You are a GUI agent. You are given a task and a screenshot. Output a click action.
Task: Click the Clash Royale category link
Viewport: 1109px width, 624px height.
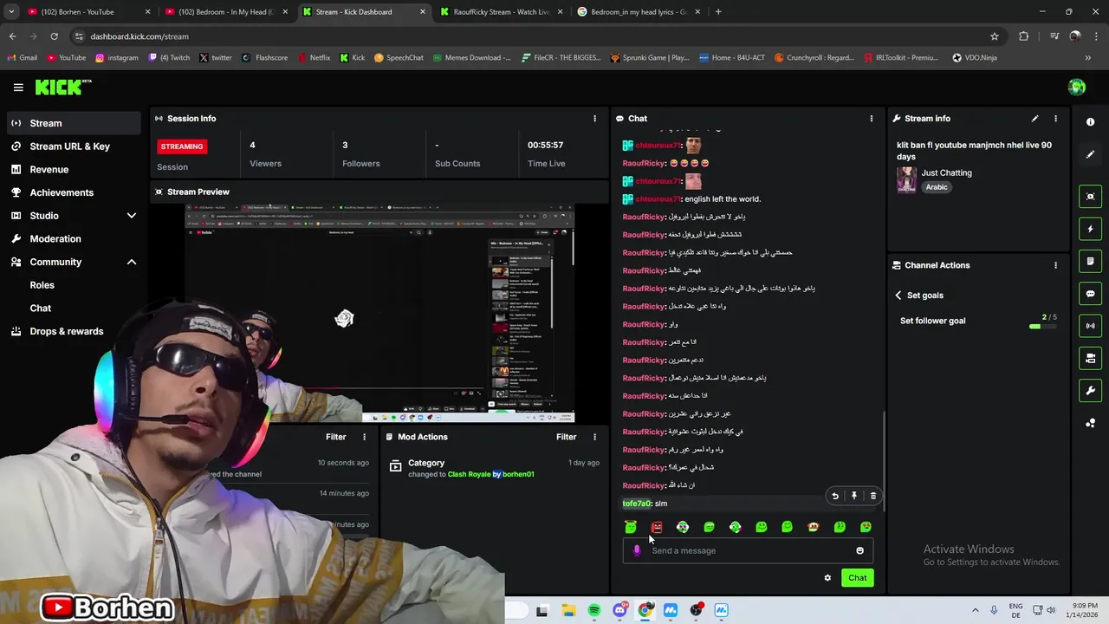tap(469, 475)
